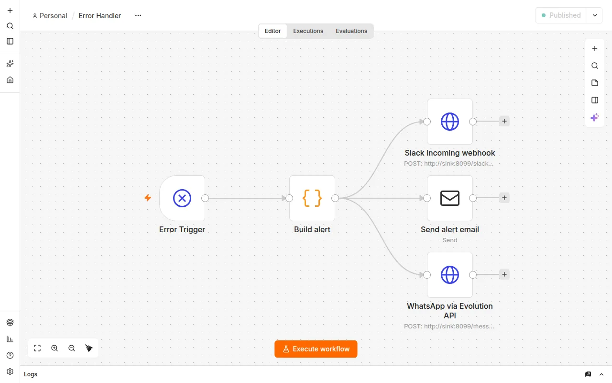Open the bar chart insights icon
The image size is (612, 383).
pyautogui.click(x=10, y=339)
